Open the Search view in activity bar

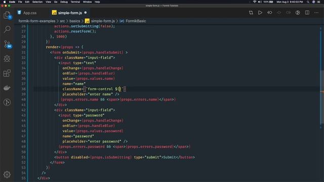tap(7, 29)
